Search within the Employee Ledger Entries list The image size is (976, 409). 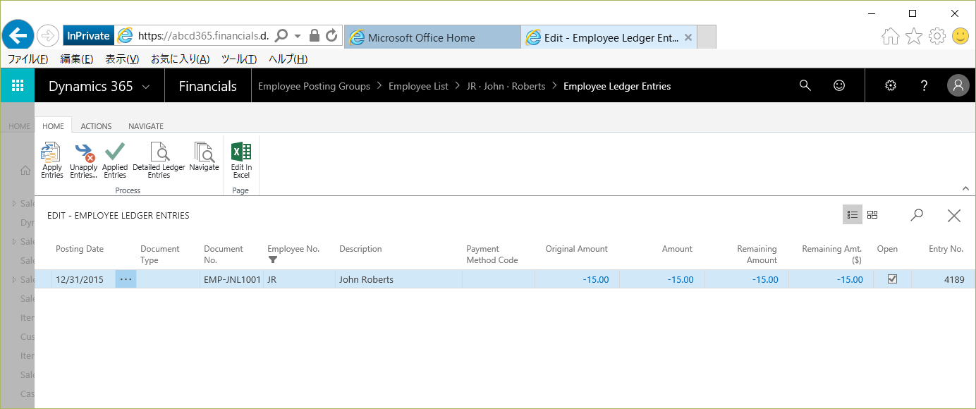pos(917,215)
